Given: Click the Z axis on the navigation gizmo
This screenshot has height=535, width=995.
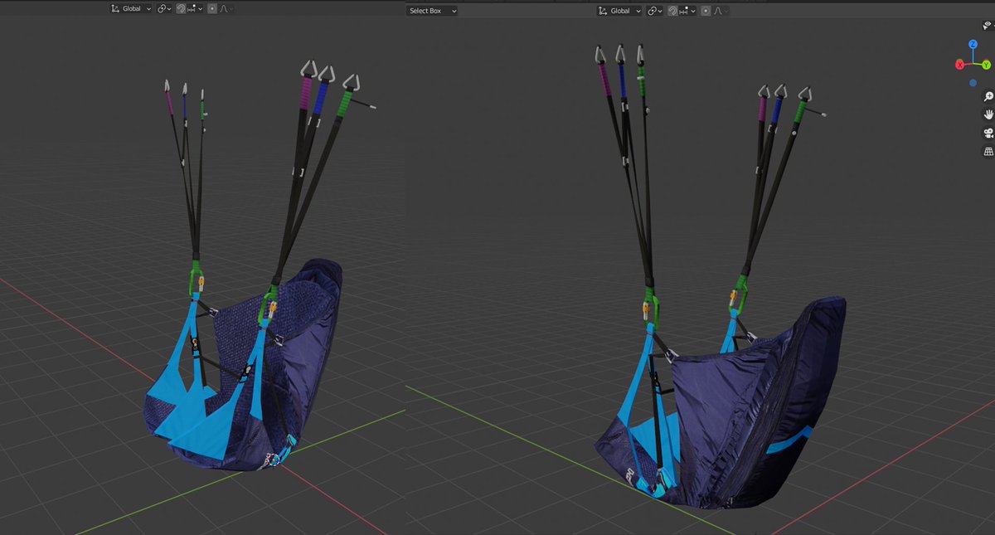Looking at the screenshot, I should [x=973, y=46].
